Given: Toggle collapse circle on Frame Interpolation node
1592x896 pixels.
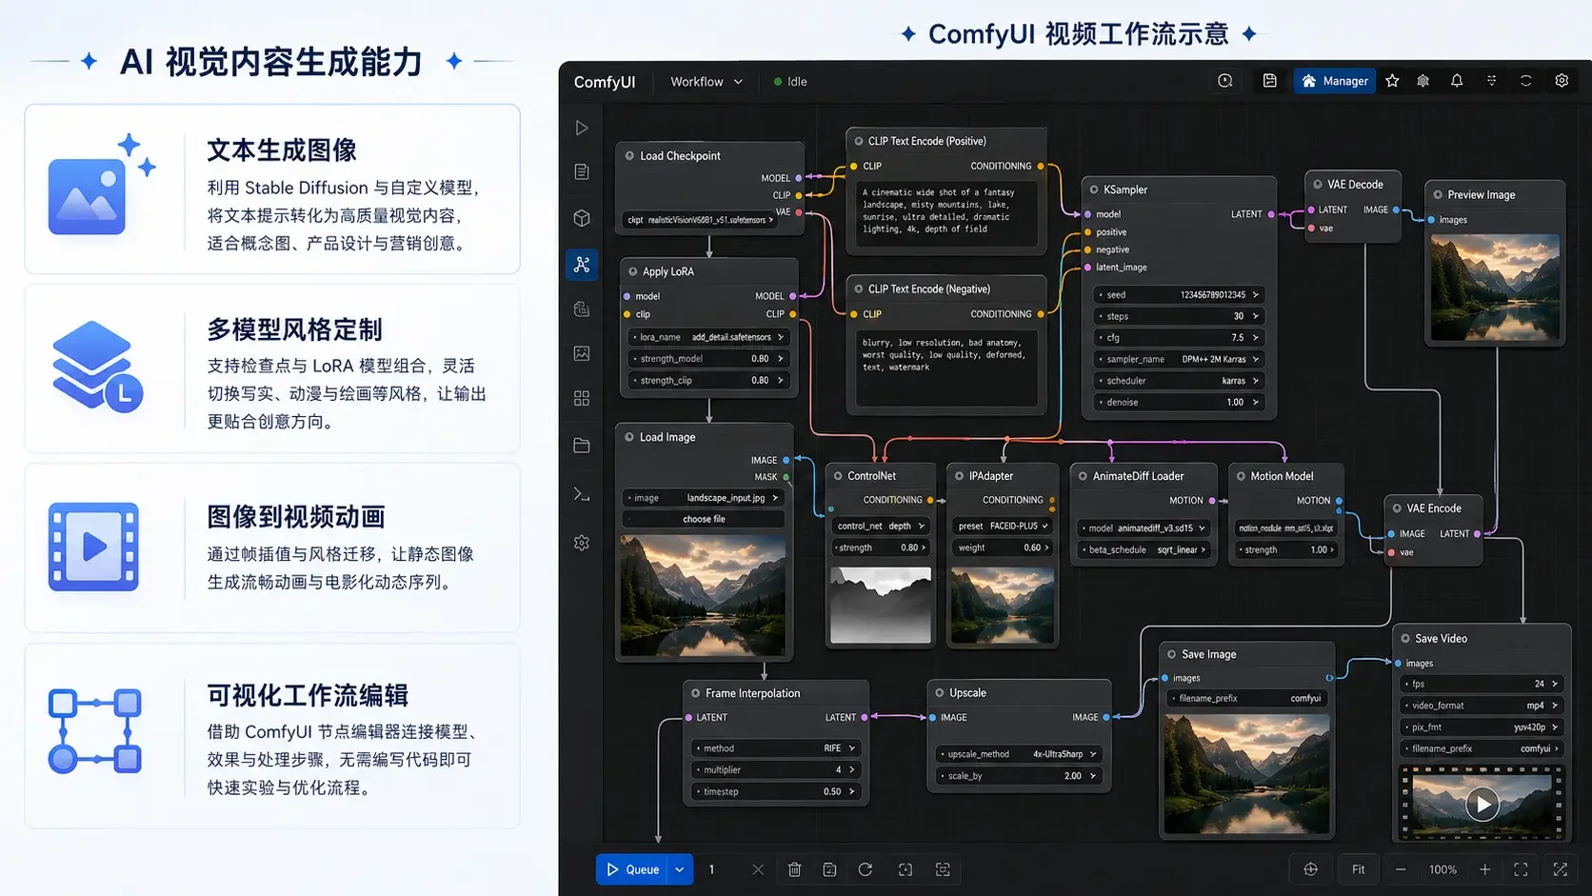Looking at the screenshot, I should (x=696, y=693).
